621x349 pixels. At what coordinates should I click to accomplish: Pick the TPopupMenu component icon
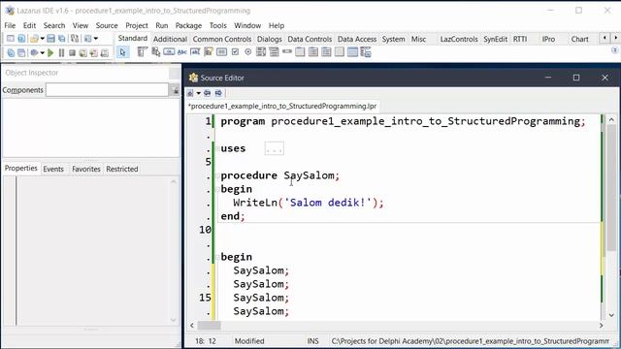(155, 52)
